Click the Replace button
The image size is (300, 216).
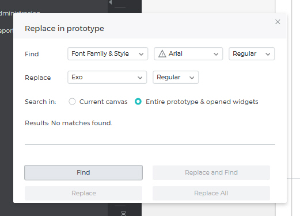coord(83,193)
